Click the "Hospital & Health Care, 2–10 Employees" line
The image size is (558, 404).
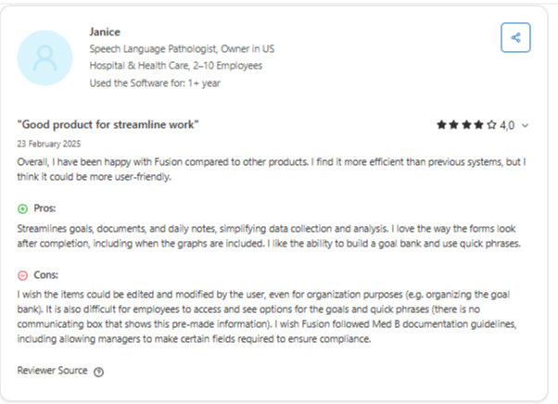(x=176, y=66)
